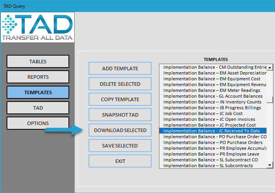
Task: Select highlighted JC Received To Date template
Action: (213, 131)
